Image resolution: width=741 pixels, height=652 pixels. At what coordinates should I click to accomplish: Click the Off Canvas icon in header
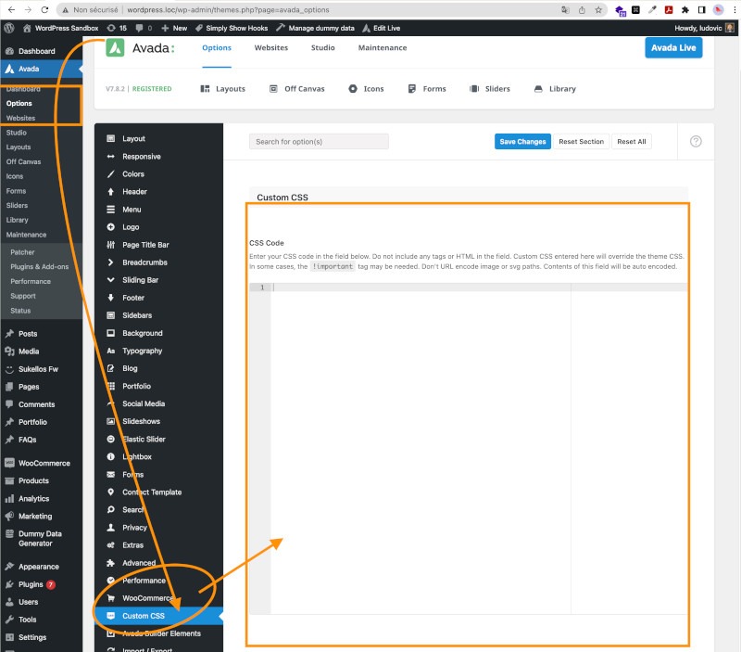click(274, 89)
